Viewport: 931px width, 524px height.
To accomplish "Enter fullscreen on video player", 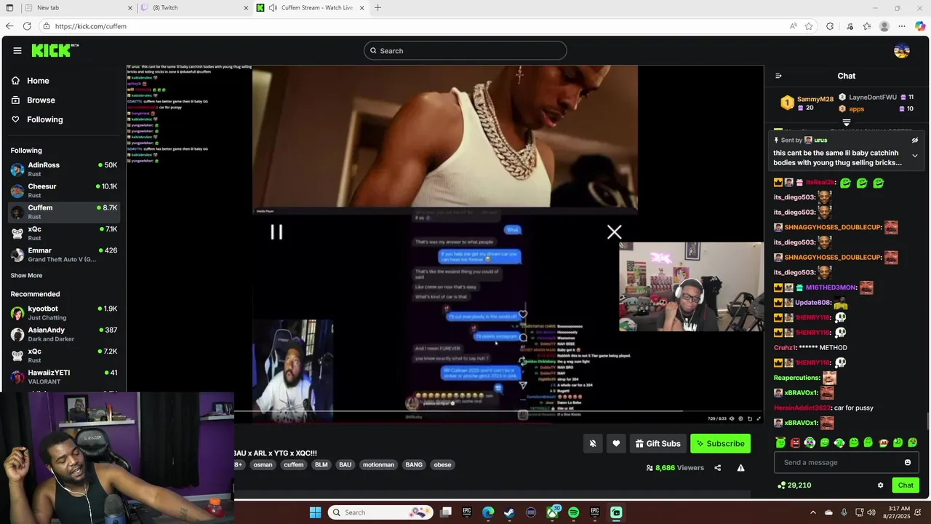I will click(x=759, y=418).
